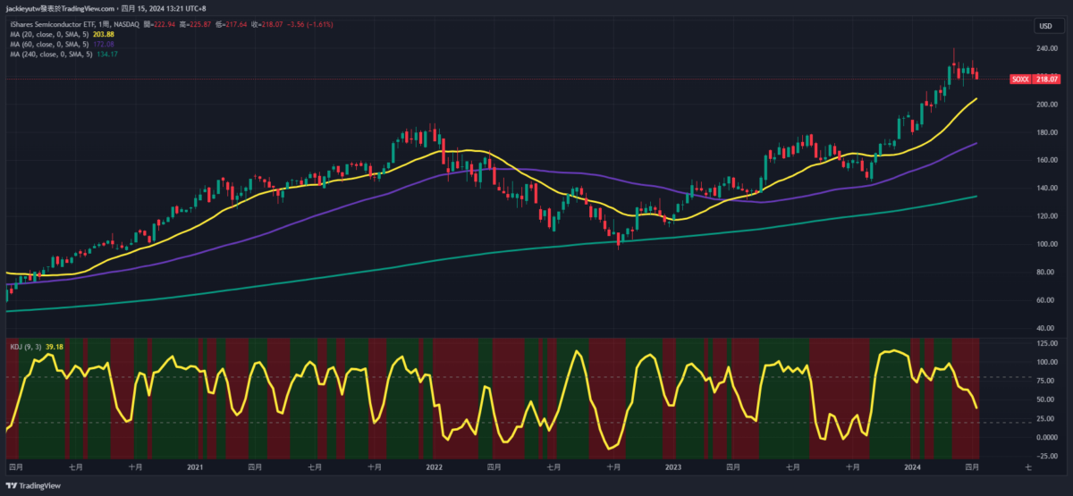Open the USD currency selector
The height and width of the screenshot is (496, 1073).
point(1043,26)
